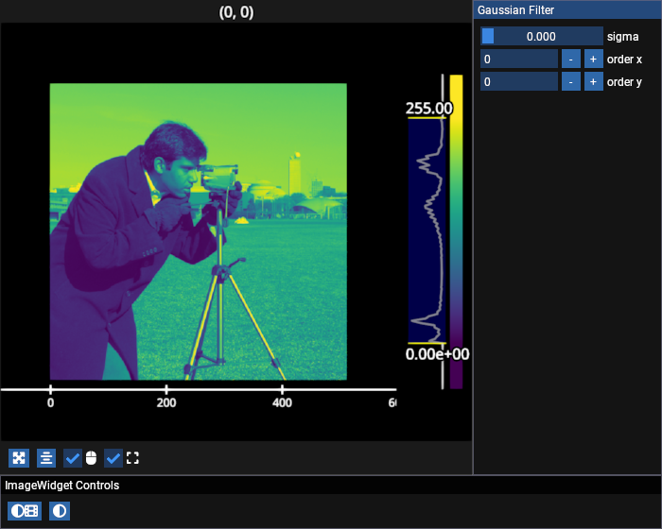
Task: Click the viridis colorbar strip
Action: 456,231
